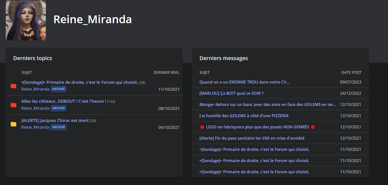388x185 pixels.
Task: Click ARCHIVÉ badge under "Allez les côtiseur" topic
Action: [x=58, y=108]
